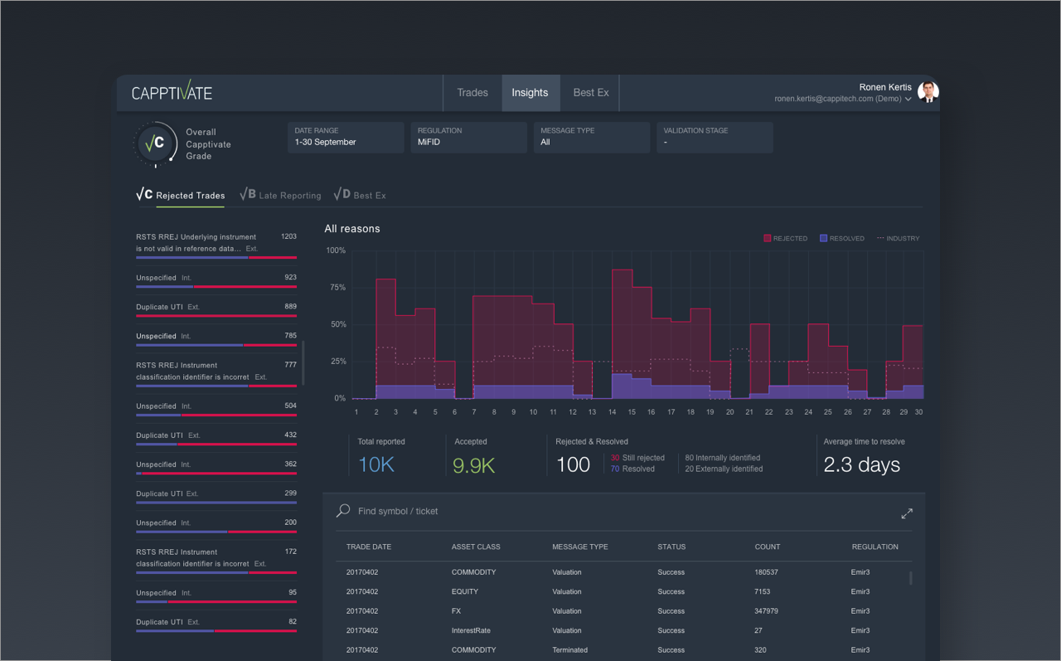Click 80 Internally identified text

723,458
